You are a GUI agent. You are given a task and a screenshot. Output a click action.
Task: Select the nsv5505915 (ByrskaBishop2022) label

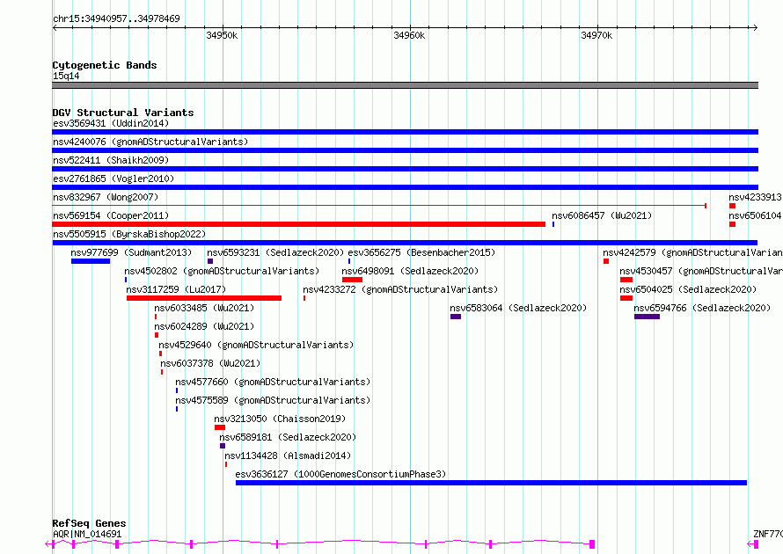pos(129,234)
